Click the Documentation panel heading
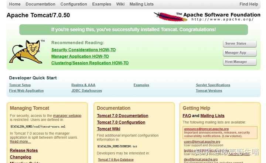 tap(113, 108)
